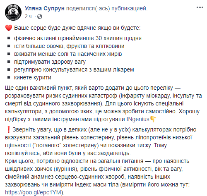Click the 'кинете курити' list item

click(33, 77)
